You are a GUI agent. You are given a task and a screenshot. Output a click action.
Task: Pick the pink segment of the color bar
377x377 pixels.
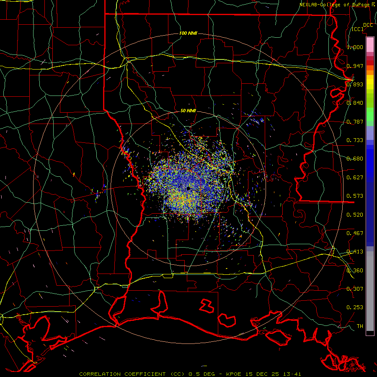point(370,44)
